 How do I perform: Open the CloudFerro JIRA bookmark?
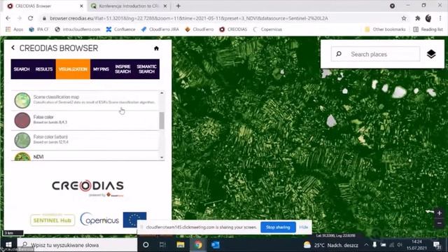(160, 29)
